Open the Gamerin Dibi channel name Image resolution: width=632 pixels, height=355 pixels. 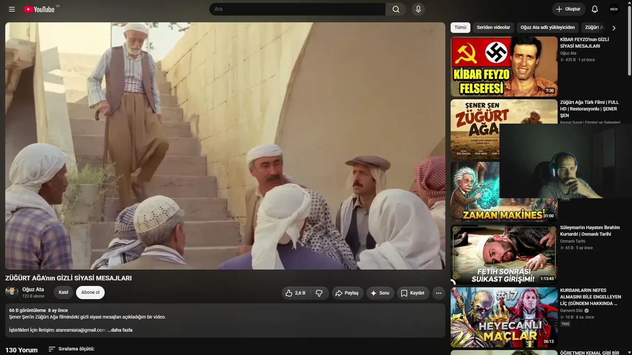pyautogui.click(x=571, y=311)
